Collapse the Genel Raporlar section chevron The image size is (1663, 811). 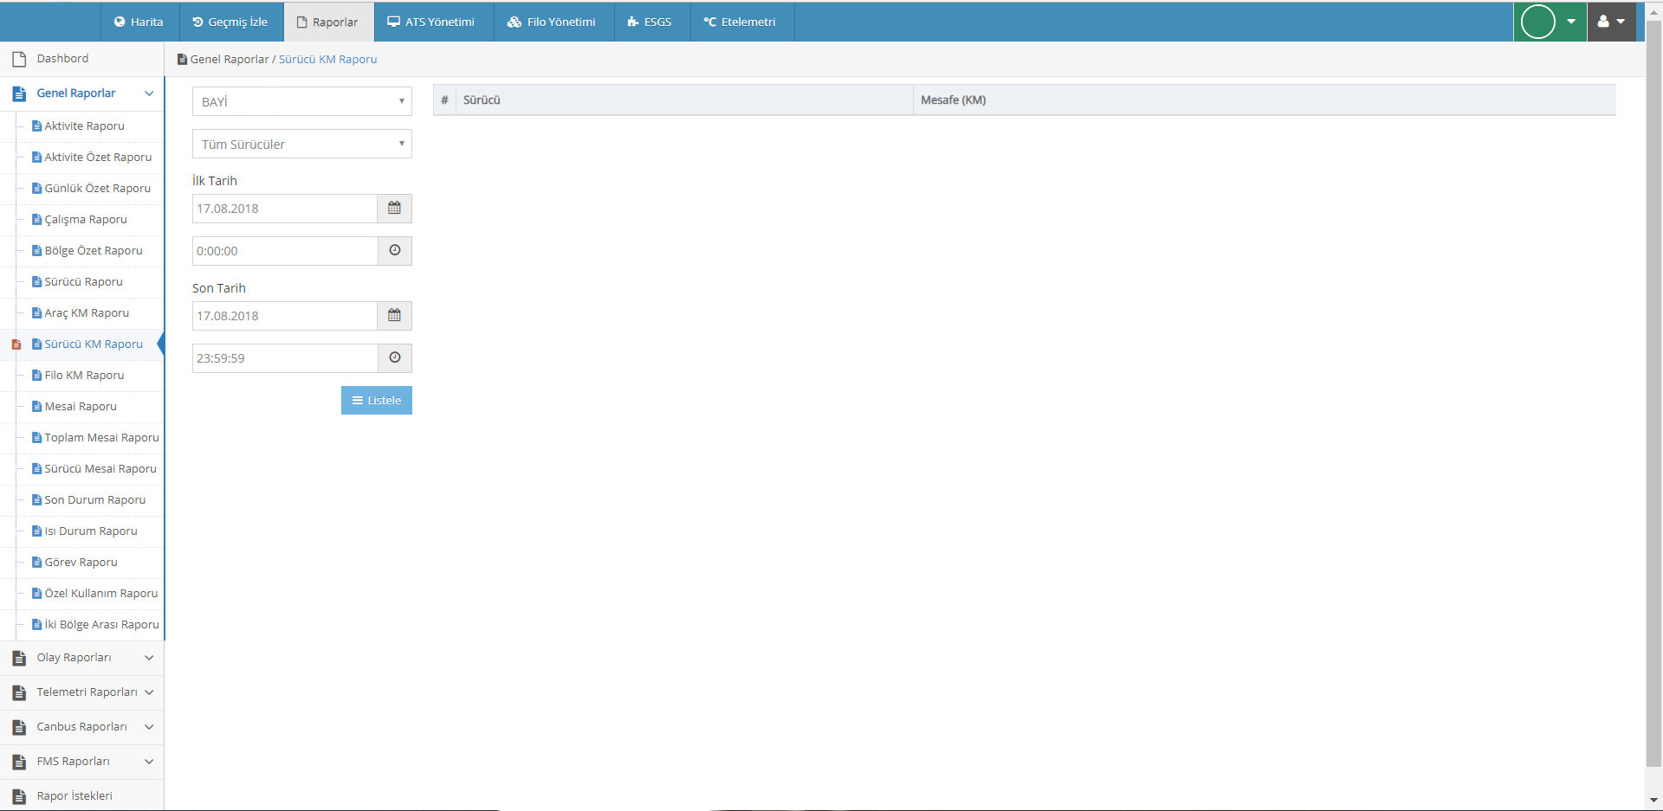149,93
